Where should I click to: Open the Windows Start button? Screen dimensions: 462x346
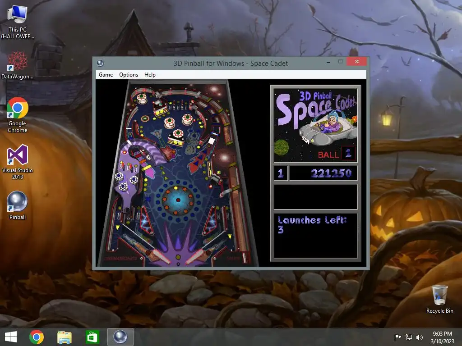pos(11,337)
